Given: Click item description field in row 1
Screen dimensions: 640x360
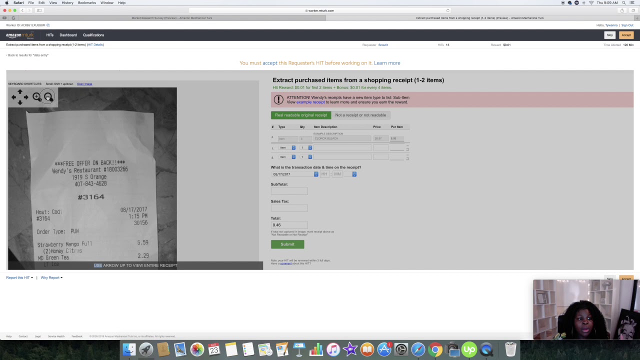Looking at the screenshot, I should click(x=342, y=147).
